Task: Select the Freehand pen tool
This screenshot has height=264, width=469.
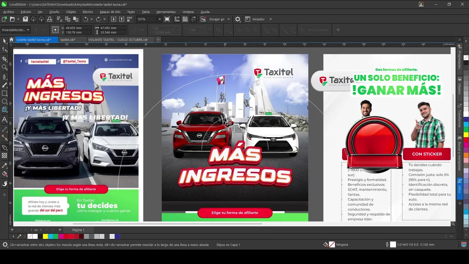Action: (4, 77)
